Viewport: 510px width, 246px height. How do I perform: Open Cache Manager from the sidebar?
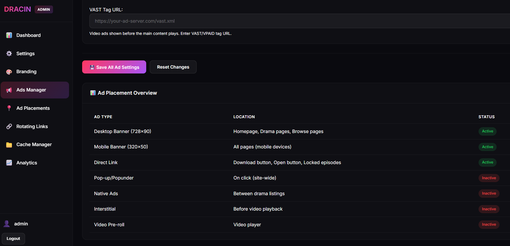click(34, 145)
